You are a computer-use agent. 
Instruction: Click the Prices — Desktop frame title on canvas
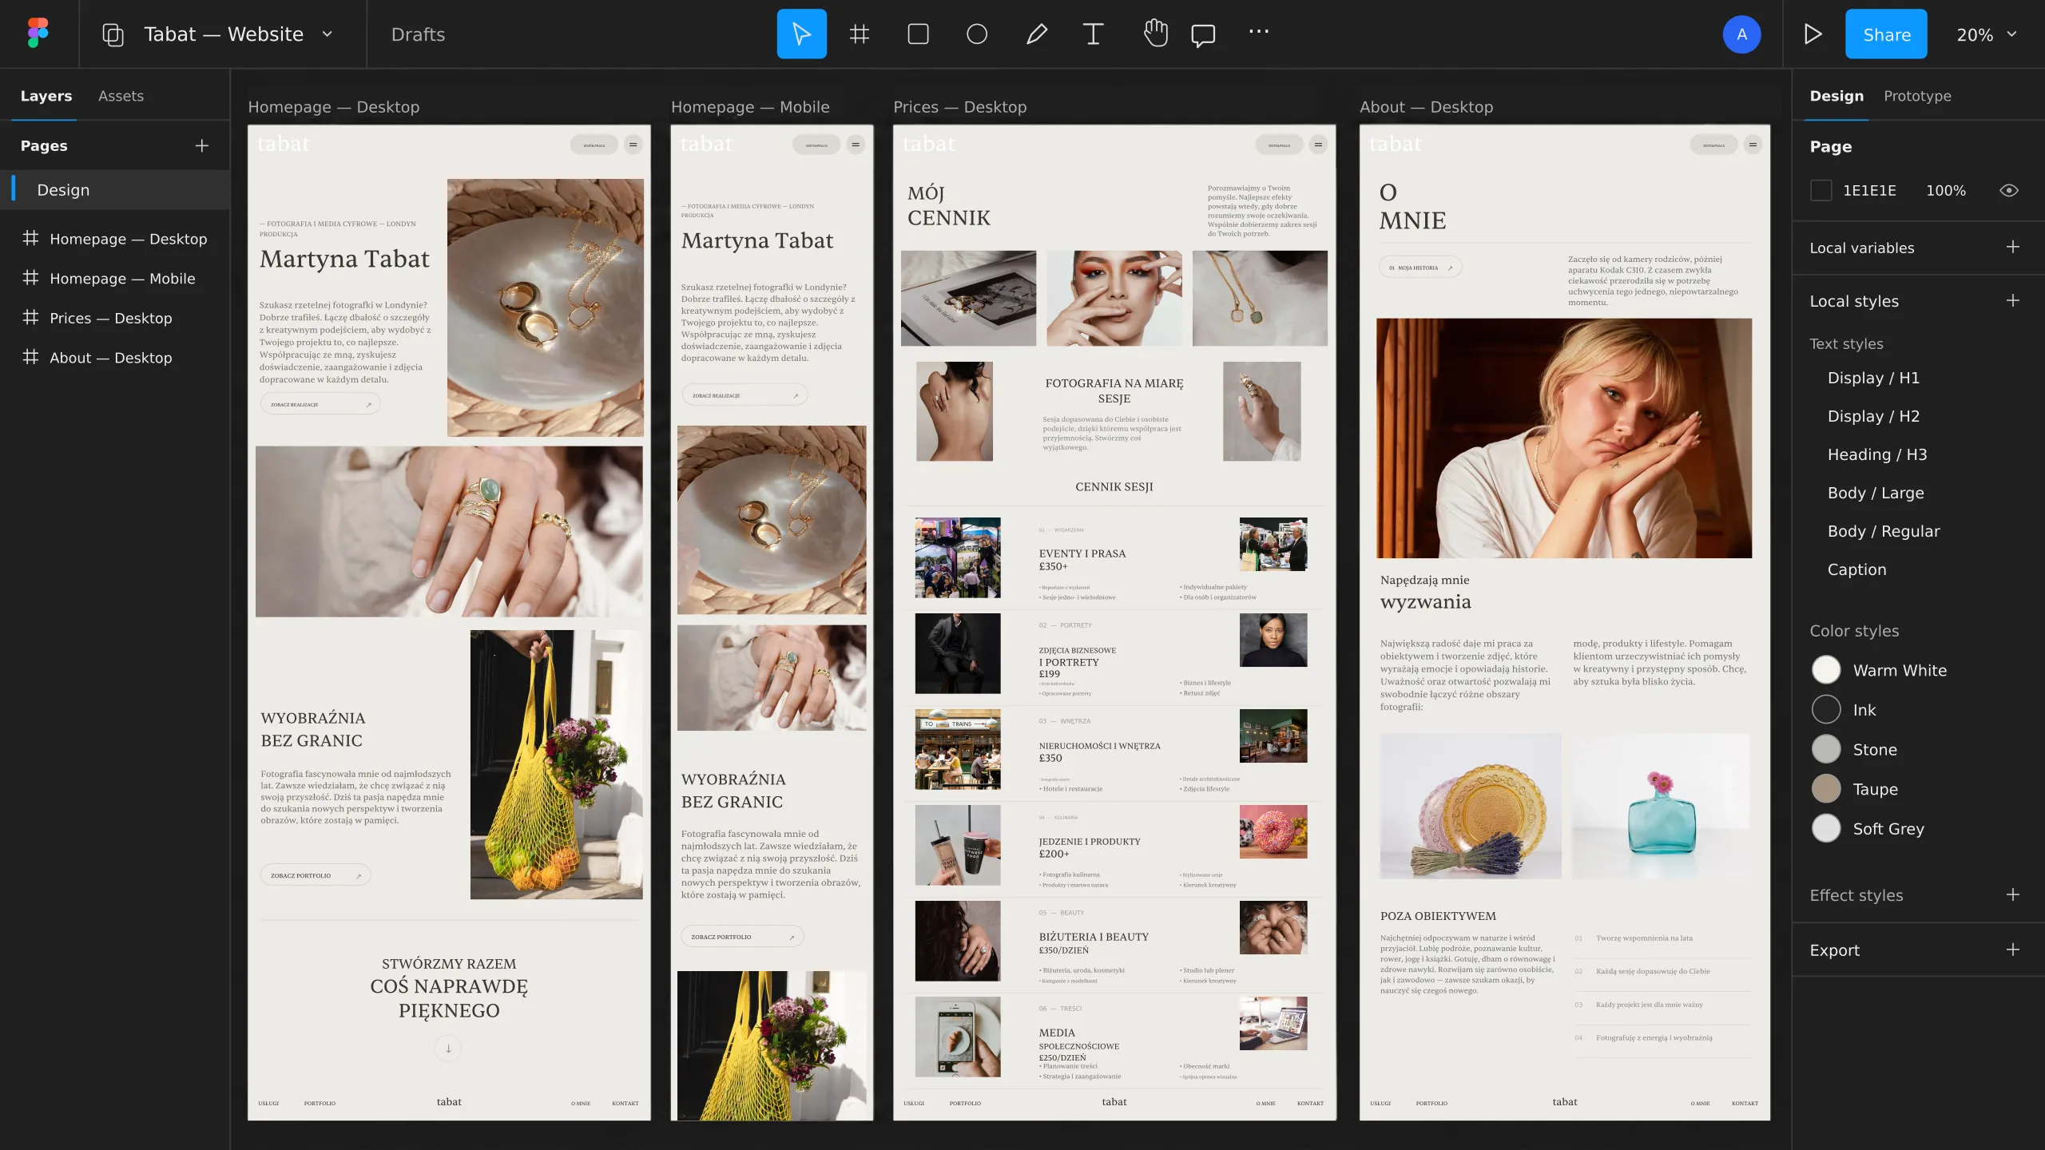pyautogui.click(x=959, y=107)
